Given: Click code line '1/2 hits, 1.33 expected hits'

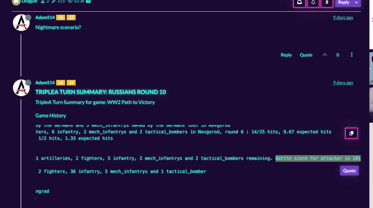Looking at the screenshot, I should 76,139.
